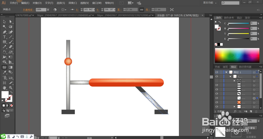263x139 pixels.
Task: Select the Mesh tool
Action: pos(4,67)
